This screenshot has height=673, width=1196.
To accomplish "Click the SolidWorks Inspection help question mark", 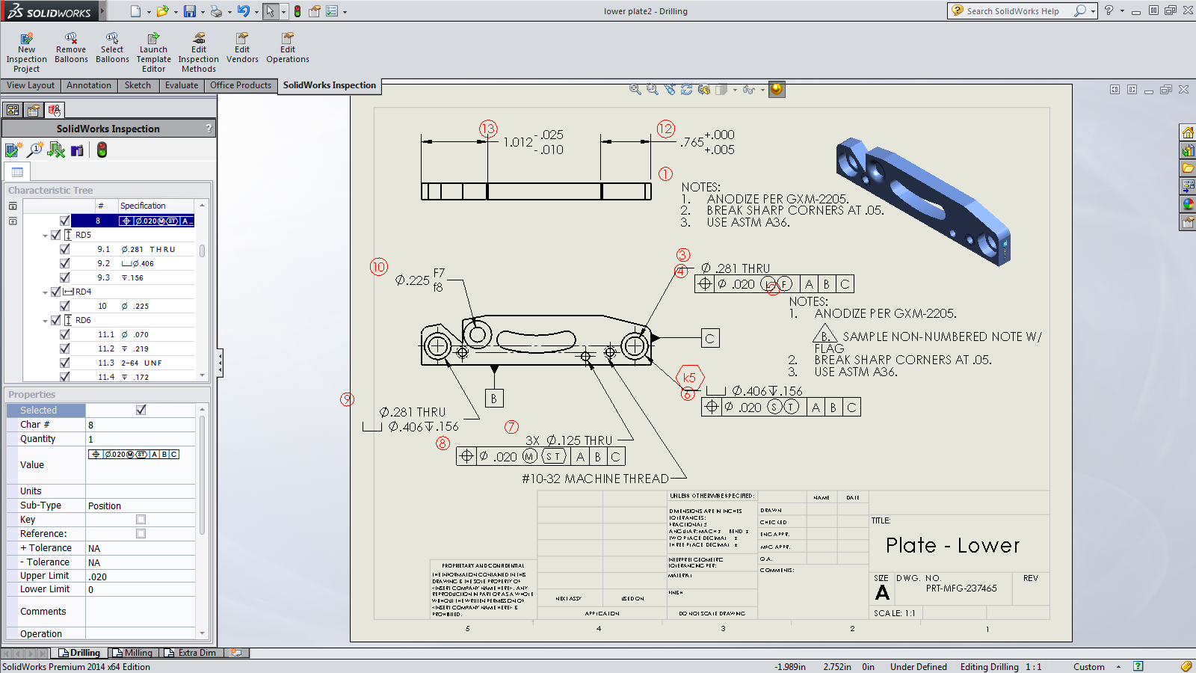I will point(207,128).
